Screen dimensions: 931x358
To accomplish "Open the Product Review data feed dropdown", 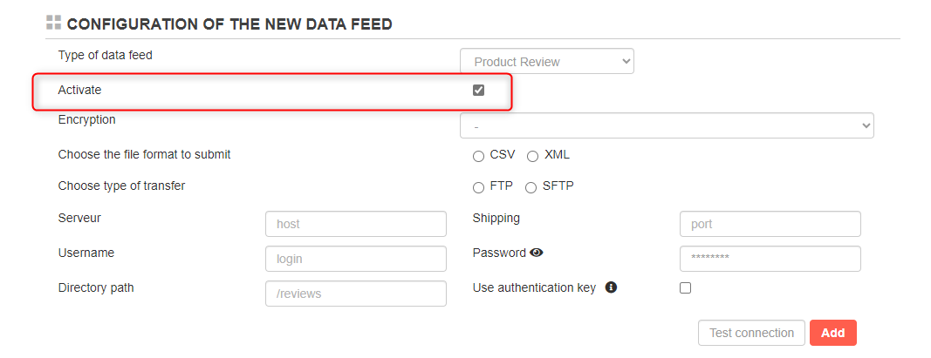I will pyautogui.click(x=547, y=62).
